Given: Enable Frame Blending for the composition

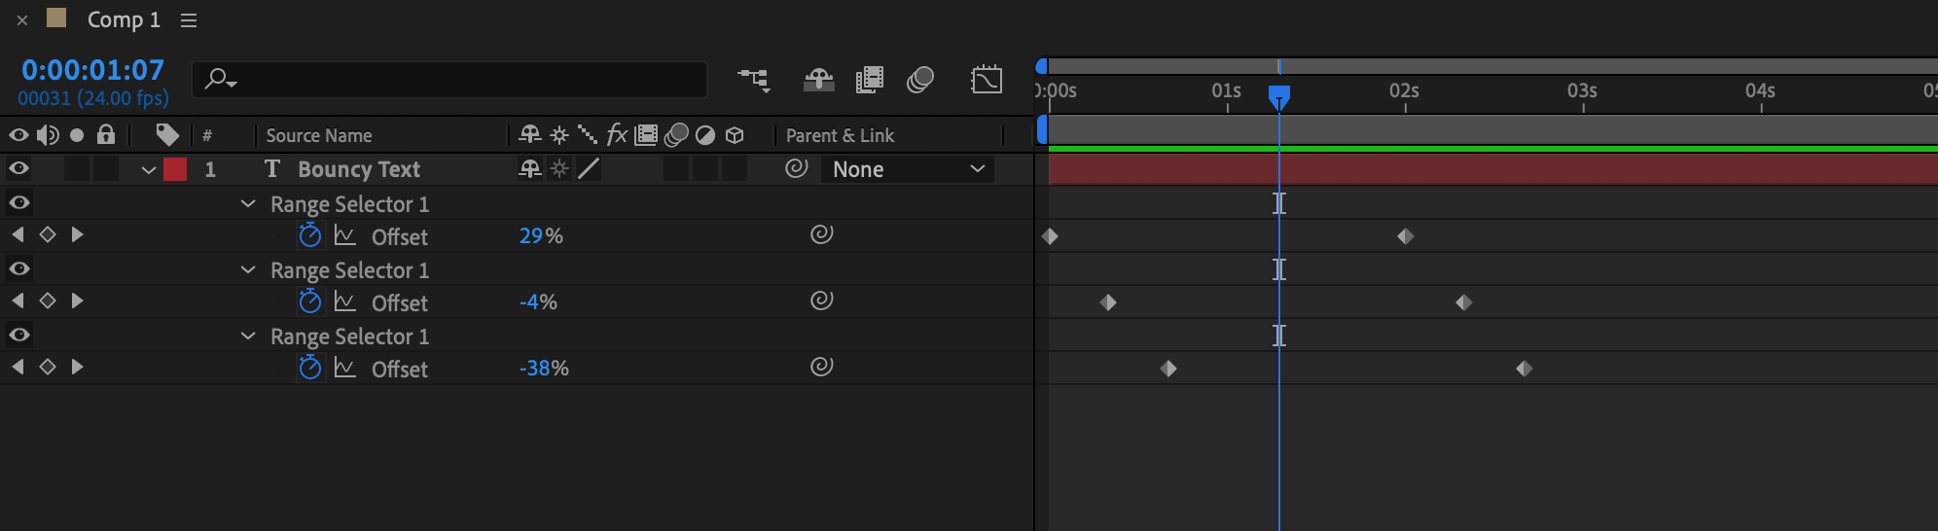Looking at the screenshot, I should point(869,80).
